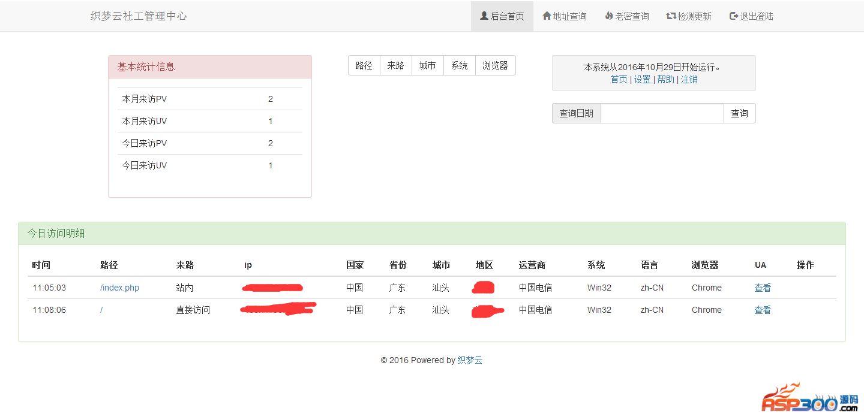Switch to the 来路 tab button
The image size is (864, 414).
(x=396, y=65)
